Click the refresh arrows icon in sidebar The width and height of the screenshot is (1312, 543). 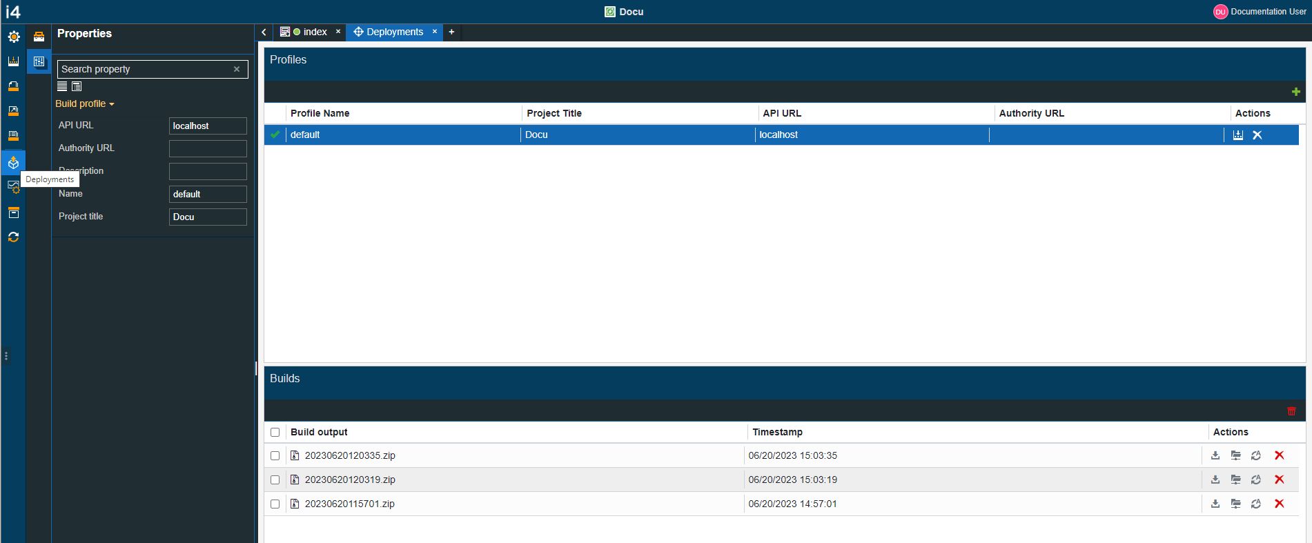point(13,237)
